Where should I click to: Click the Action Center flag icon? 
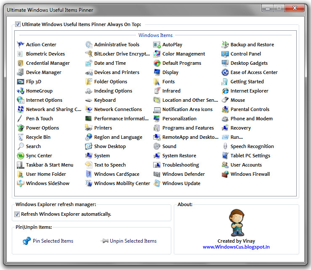(x=21, y=45)
